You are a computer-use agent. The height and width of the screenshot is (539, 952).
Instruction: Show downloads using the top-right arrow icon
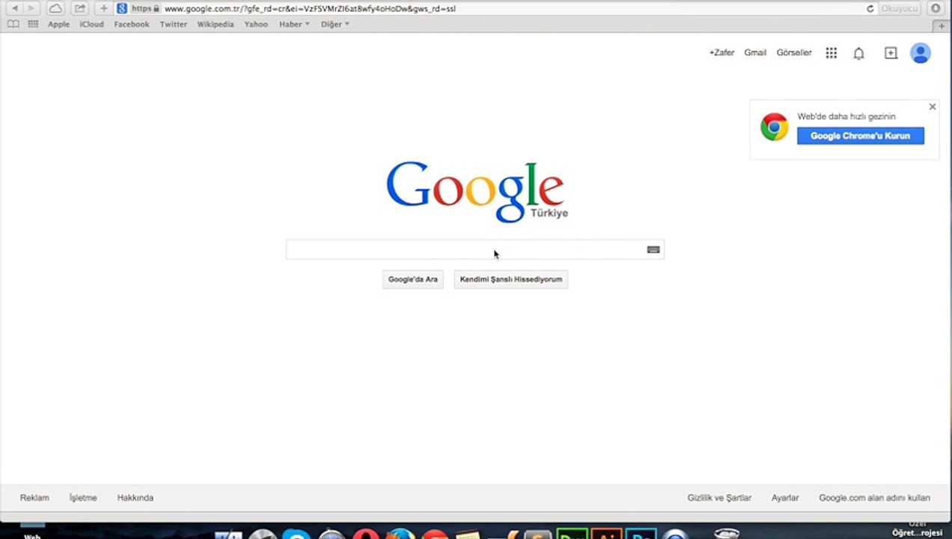(936, 8)
